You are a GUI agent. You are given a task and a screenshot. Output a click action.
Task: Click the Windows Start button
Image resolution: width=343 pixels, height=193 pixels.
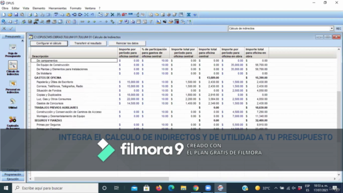click(6, 188)
